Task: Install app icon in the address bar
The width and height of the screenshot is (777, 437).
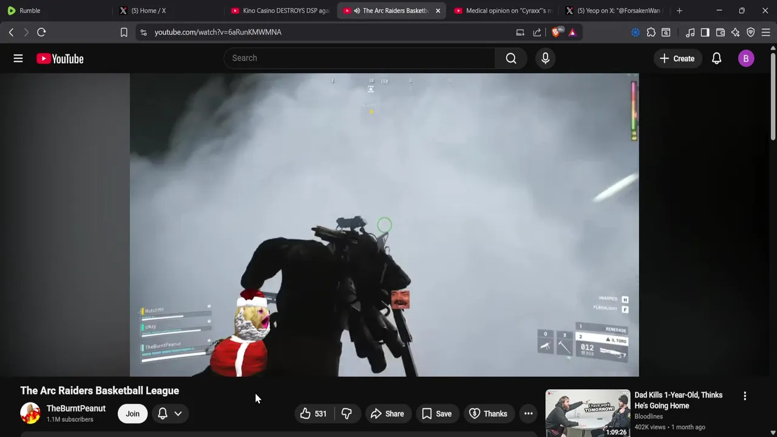Action: pyautogui.click(x=520, y=32)
